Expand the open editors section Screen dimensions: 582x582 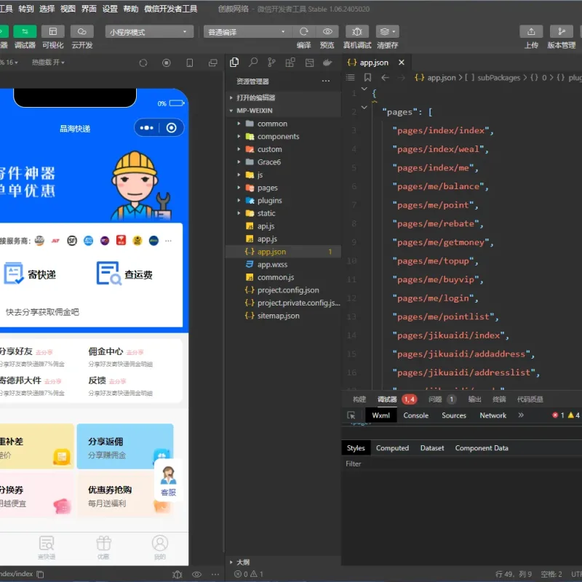pyautogui.click(x=283, y=97)
